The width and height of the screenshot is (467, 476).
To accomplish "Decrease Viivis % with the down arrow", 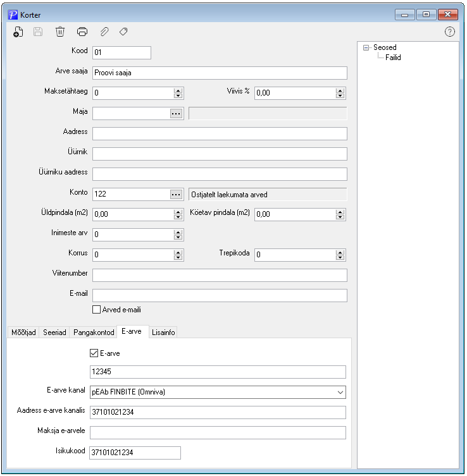I will (340, 95).
